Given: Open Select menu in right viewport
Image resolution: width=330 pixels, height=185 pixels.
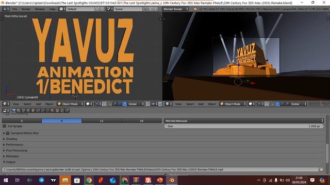Looking at the screenshot, I should (x=190, y=104).
